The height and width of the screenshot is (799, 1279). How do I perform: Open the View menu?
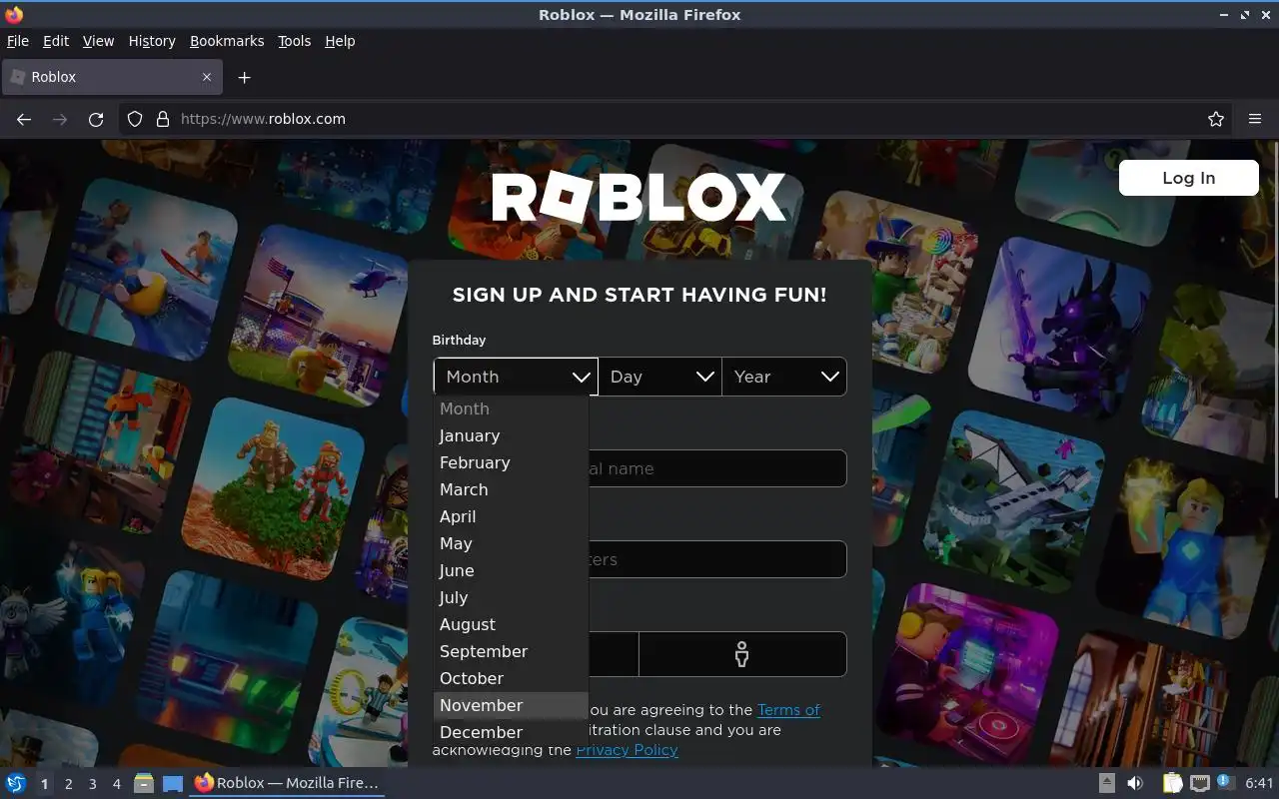click(x=98, y=41)
